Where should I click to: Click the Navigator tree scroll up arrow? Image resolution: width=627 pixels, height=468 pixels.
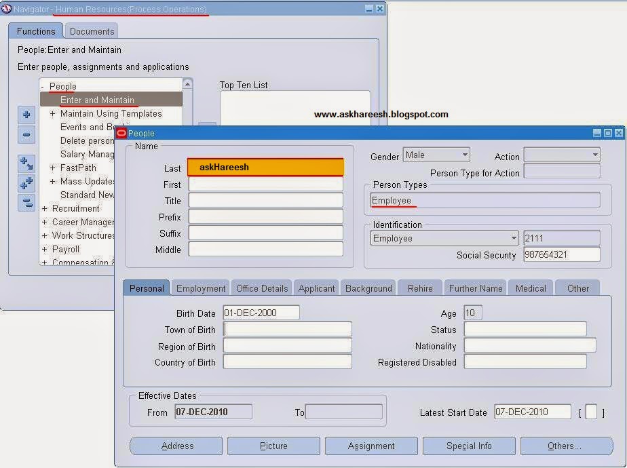point(187,84)
